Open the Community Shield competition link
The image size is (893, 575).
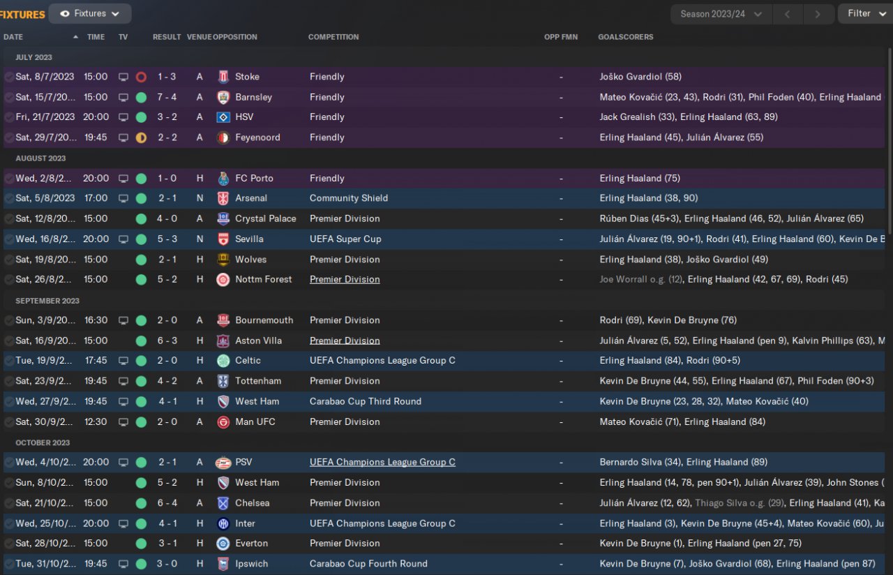click(349, 198)
